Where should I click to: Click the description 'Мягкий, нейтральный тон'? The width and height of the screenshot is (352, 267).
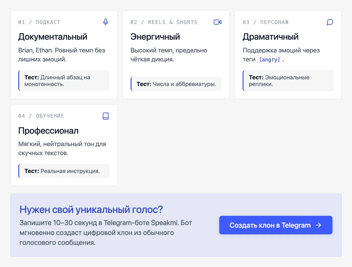(62, 148)
